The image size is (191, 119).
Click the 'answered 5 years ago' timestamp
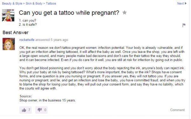(52, 40)
